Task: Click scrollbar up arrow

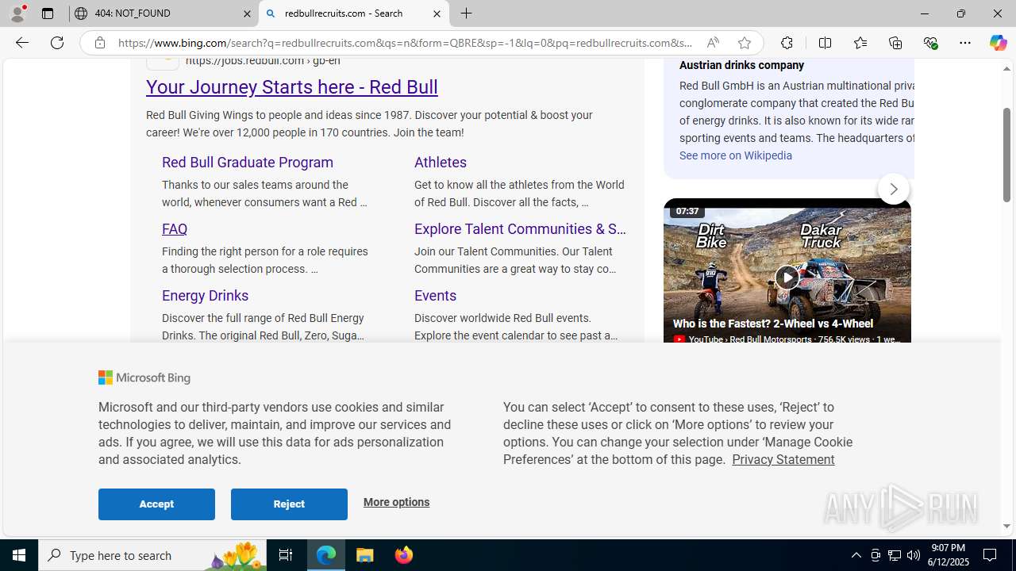Action: 1006,68
